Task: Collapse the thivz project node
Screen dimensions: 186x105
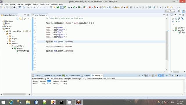Action: [2, 29]
